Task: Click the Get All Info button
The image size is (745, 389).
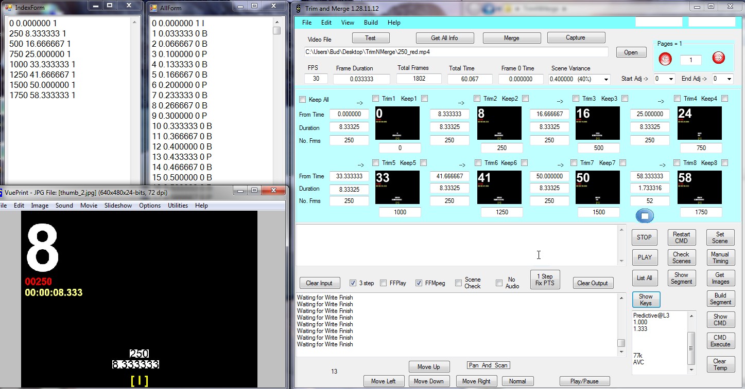Action: [x=444, y=38]
